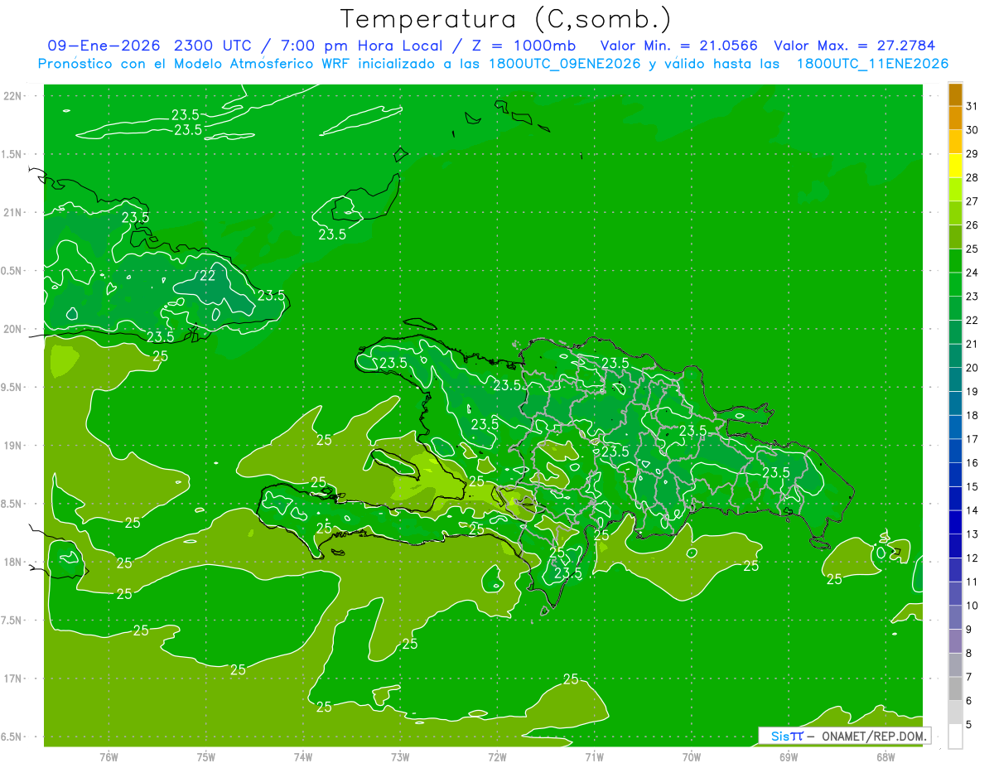Click the '8.5N' latitude axis label
The width and height of the screenshot is (994, 768).
[12, 504]
